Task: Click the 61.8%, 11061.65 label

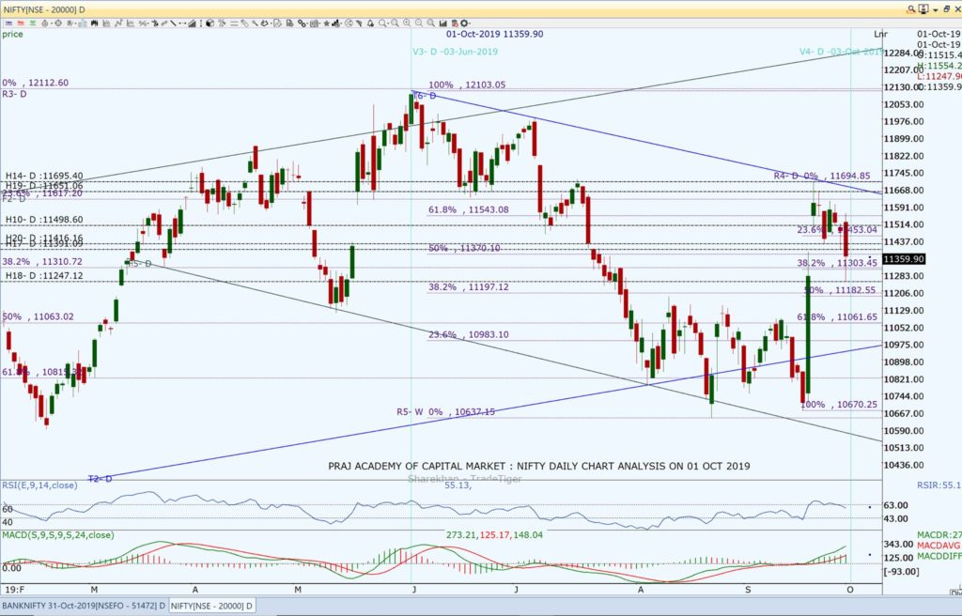Action: pyautogui.click(x=837, y=316)
